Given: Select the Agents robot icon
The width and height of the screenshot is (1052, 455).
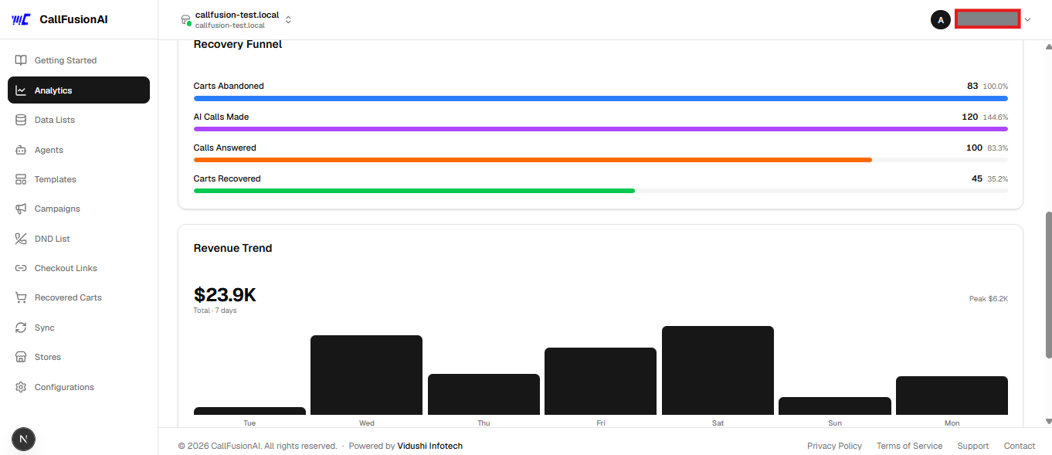Looking at the screenshot, I should click(x=21, y=150).
